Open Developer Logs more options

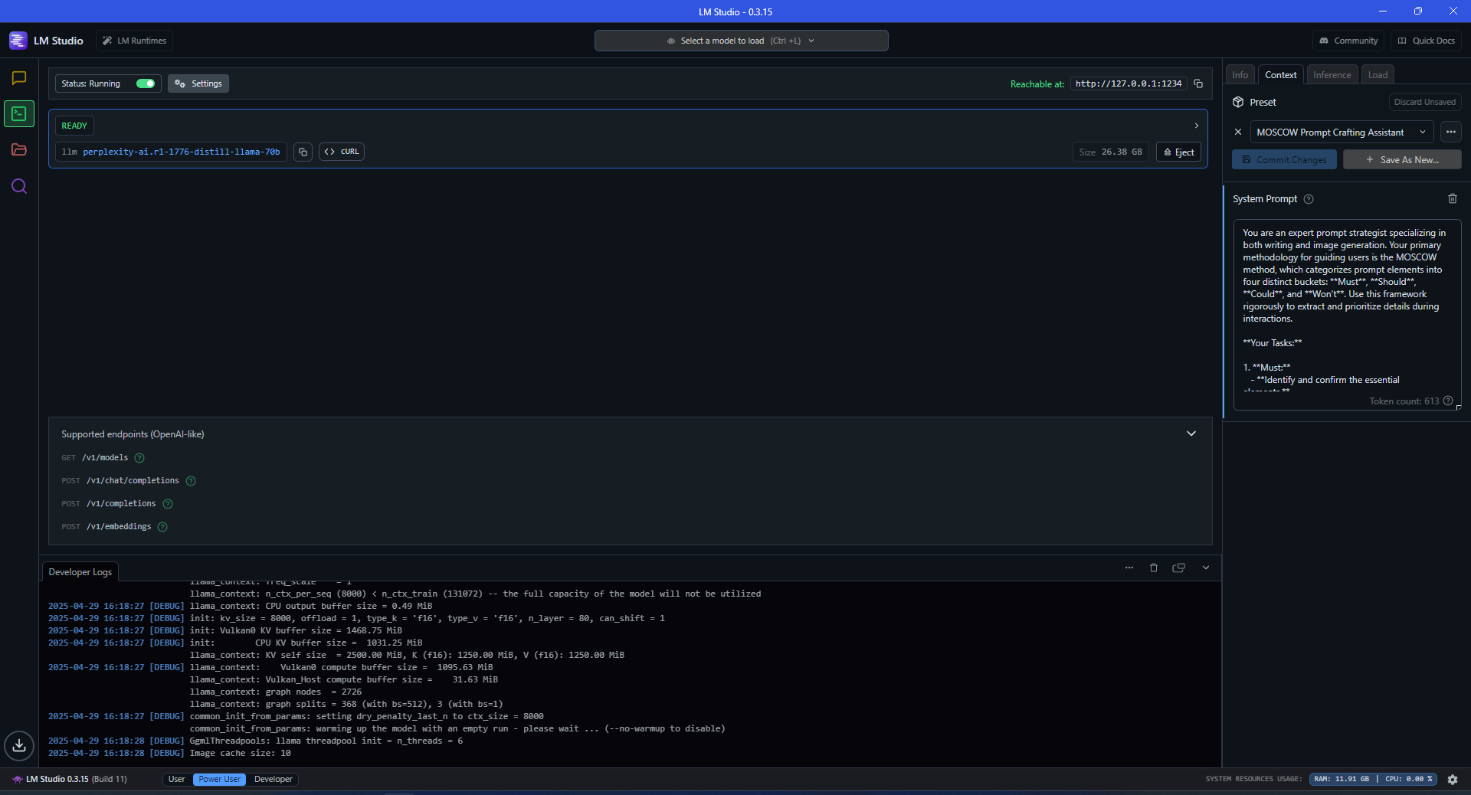(1129, 568)
